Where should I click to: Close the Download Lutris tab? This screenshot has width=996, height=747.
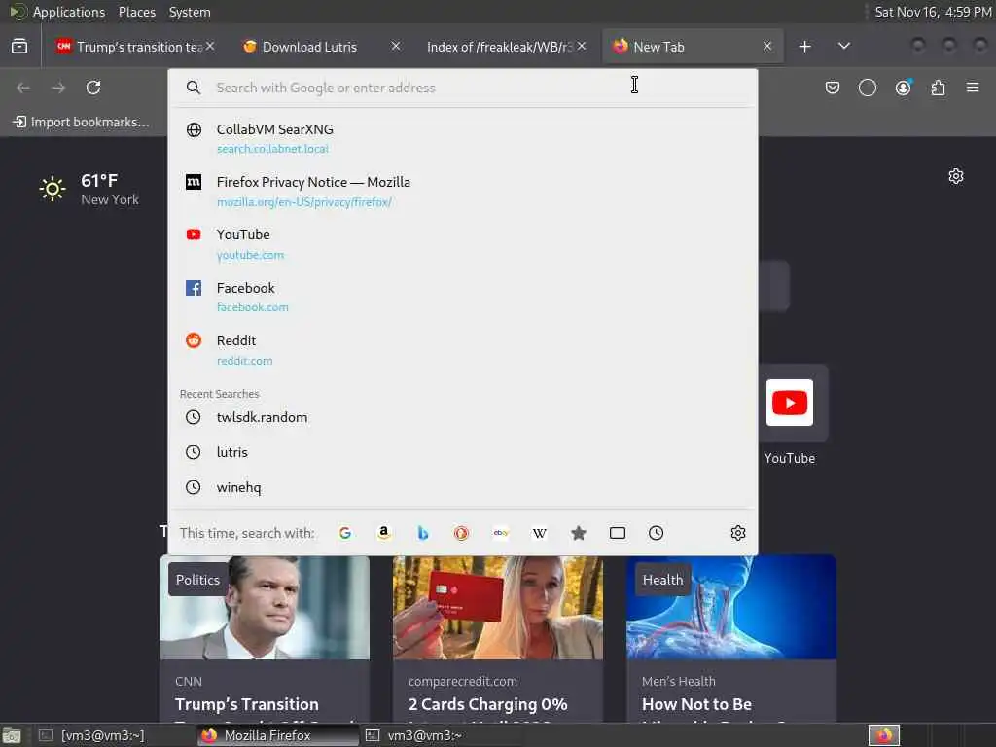(395, 47)
